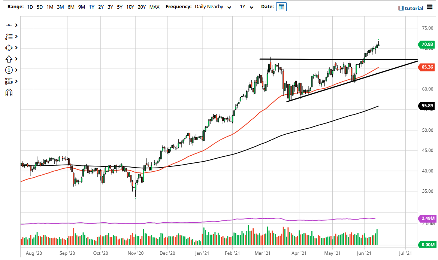
Task: Select the numbered annotation tool
Action: (10, 70)
